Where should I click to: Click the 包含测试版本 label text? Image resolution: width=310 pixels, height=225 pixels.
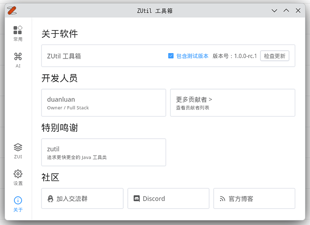point(192,56)
